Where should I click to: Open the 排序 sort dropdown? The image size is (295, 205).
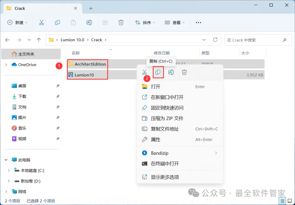pyautogui.click(x=145, y=23)
